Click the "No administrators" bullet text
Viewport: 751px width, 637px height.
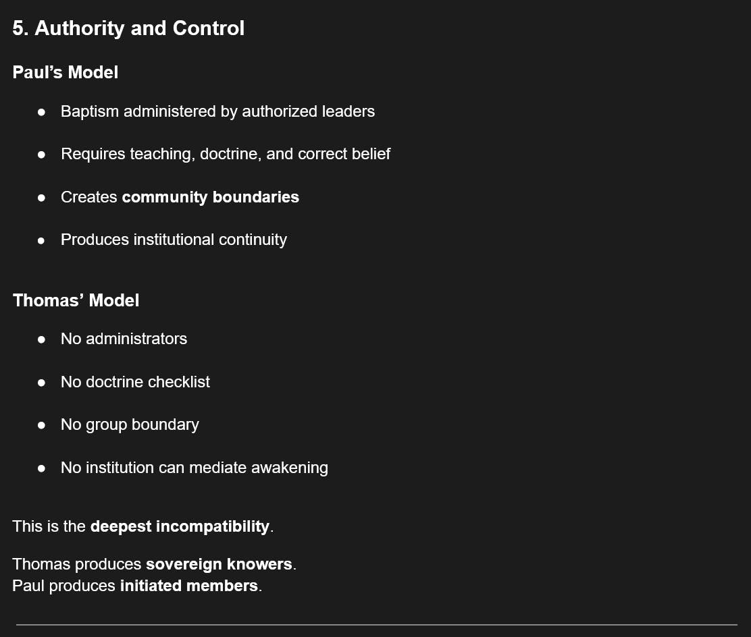point(124,339)
